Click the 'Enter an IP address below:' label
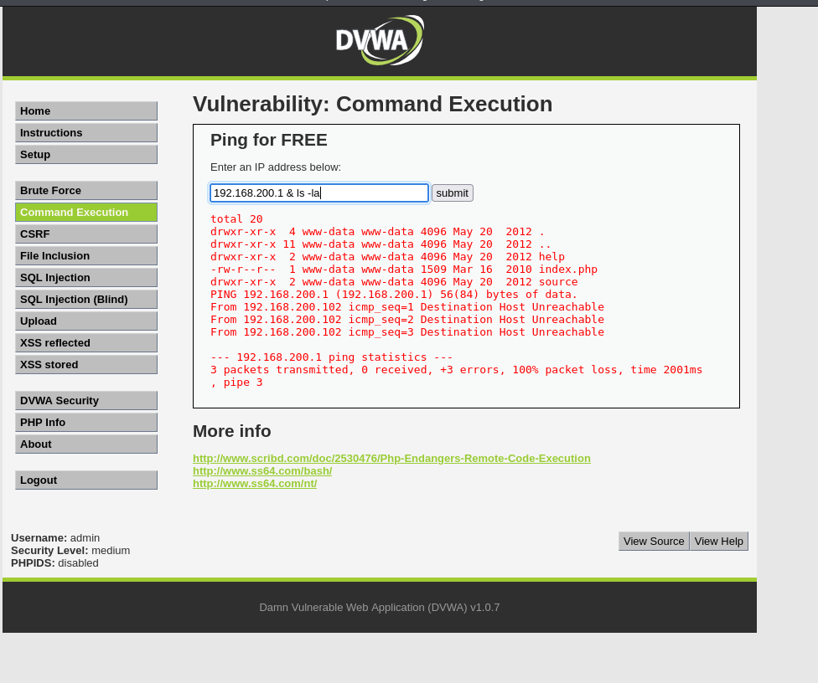The image size is (818, 683). 276,167
